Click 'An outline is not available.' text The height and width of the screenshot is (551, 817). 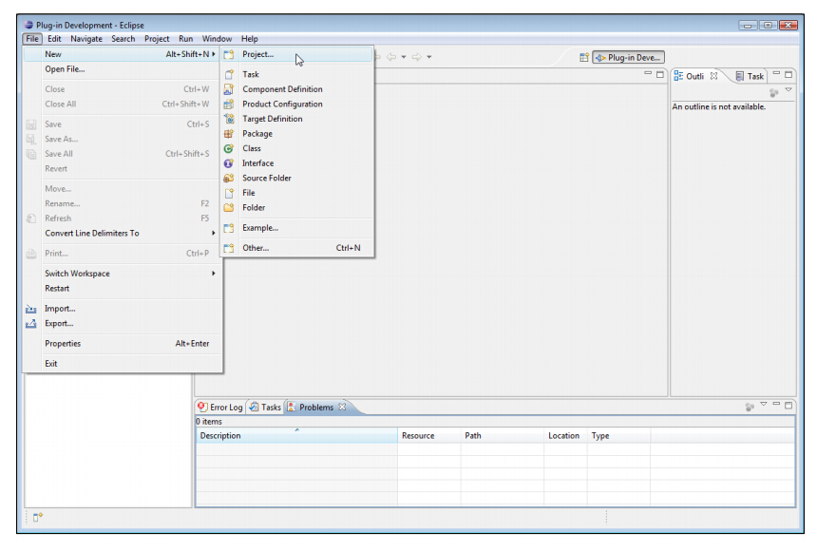tap(718, 106)
